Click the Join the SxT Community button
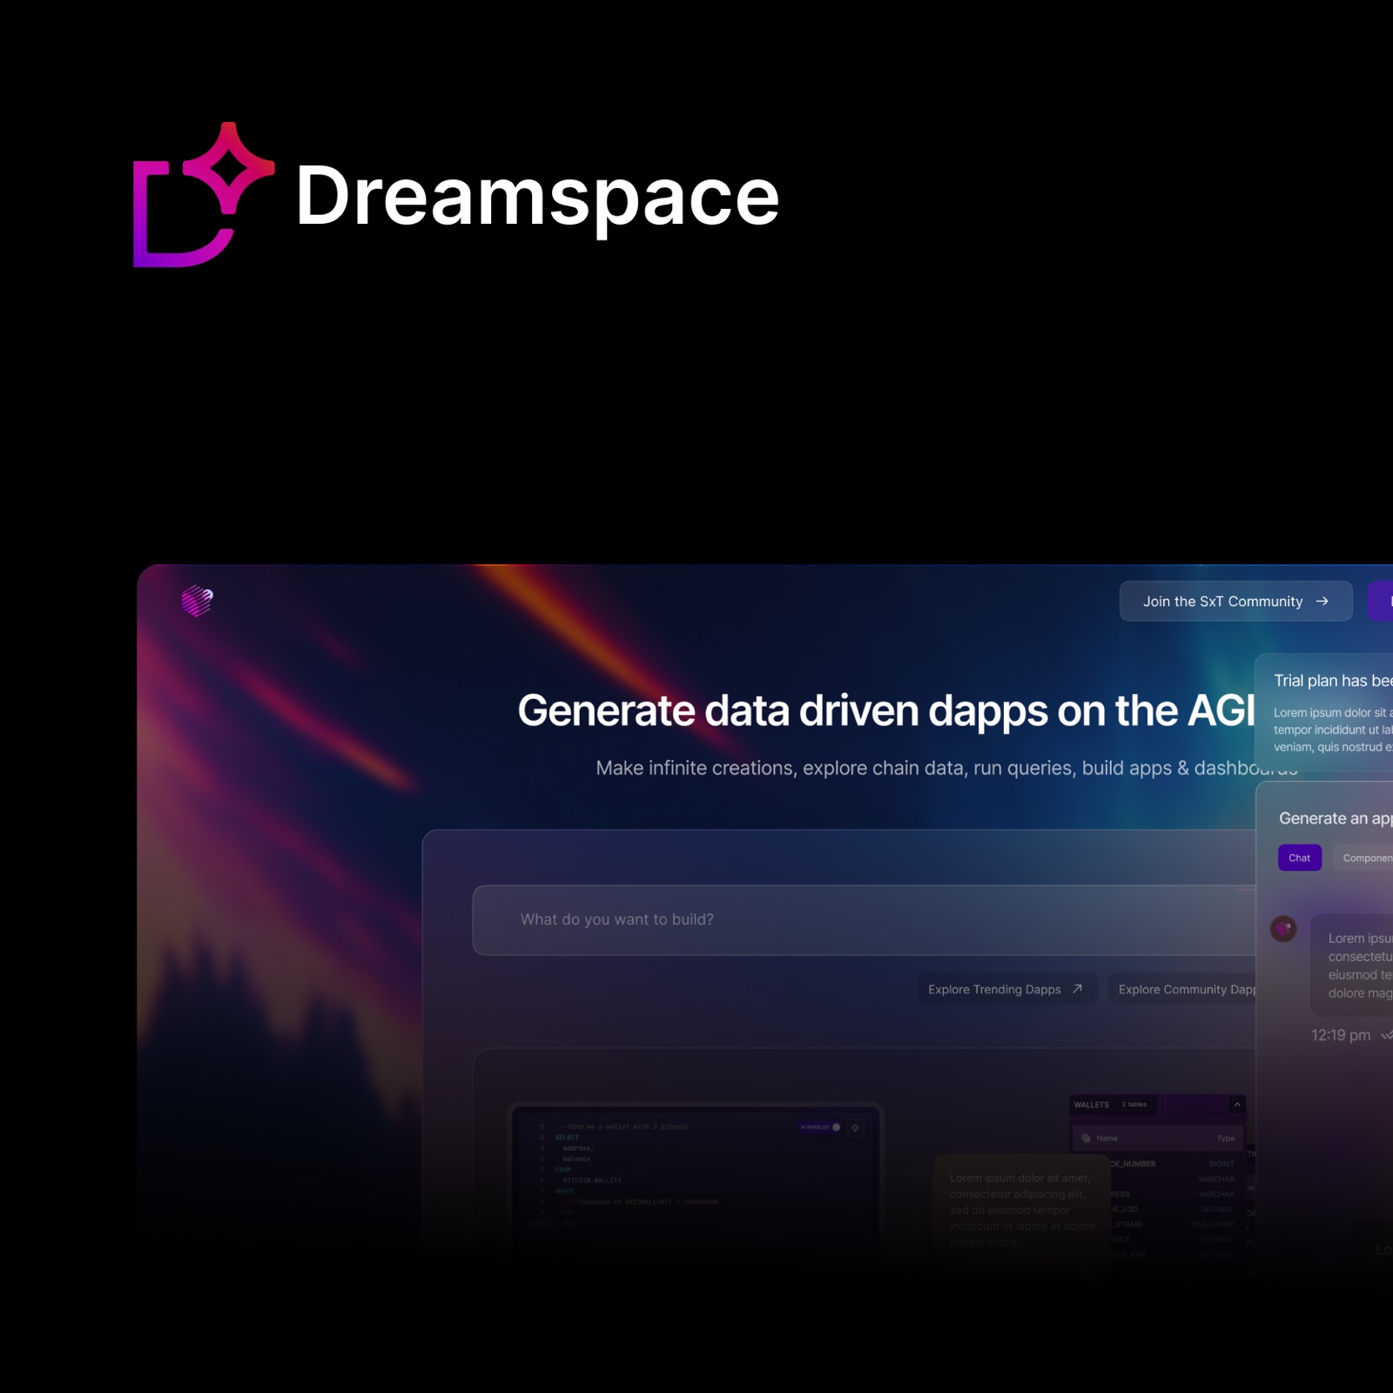Viewport: 1393px width, 1393px height. click(x=1235, y=601)
